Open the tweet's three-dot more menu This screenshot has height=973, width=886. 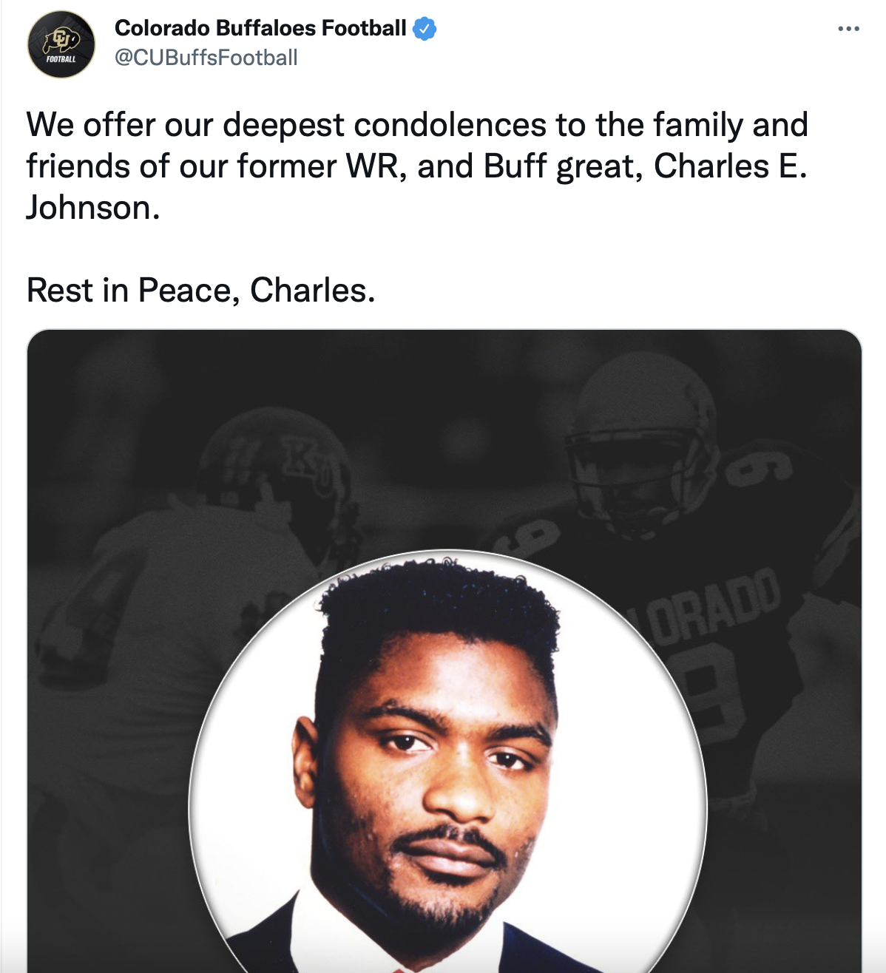[x=848, y=29]
